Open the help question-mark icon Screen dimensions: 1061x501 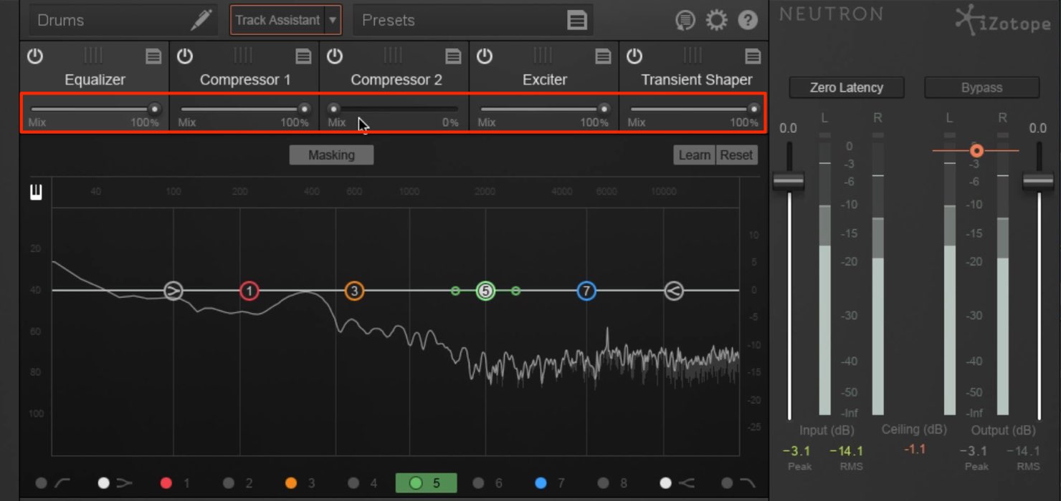(x=748, y=20)
